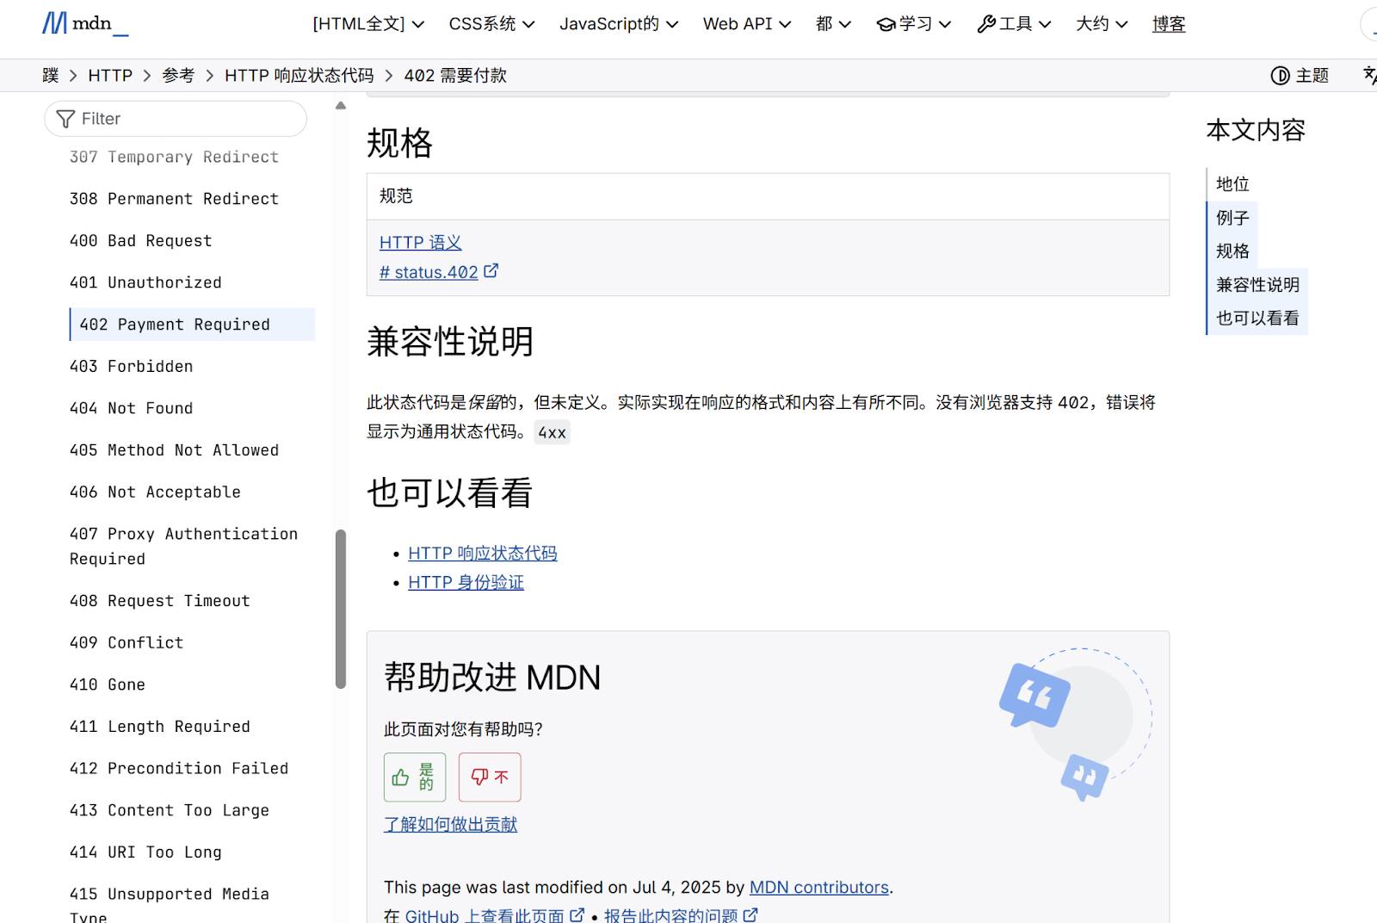The width and height of the screenshot is (1377, 923).
Task: Select 404 Not Found in the sidebar
Action: (131, 407)
